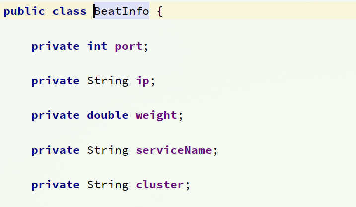Viewport: 356px width, 207px height.
Task: Click "private" on the weight declaration line
Action: (56, 115)
